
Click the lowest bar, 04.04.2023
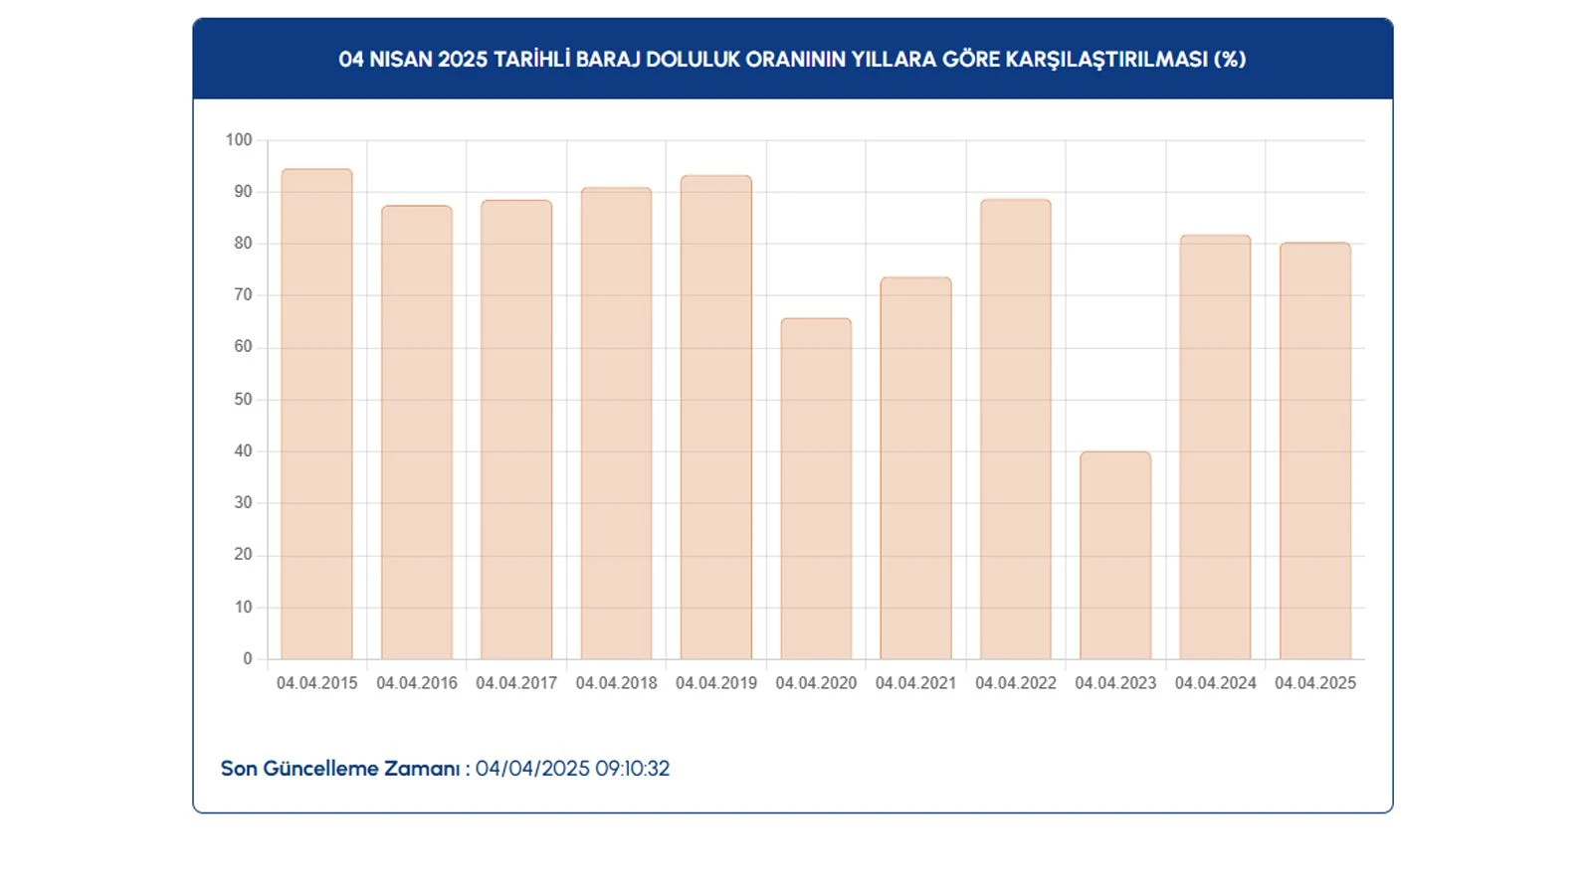click(1115, 555)
